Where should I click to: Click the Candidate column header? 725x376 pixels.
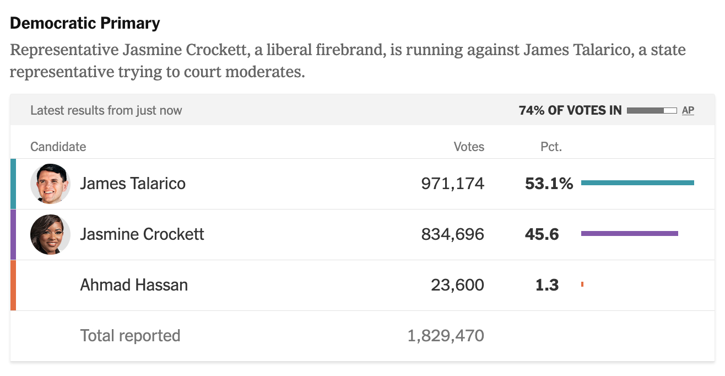tap(58, 147)
